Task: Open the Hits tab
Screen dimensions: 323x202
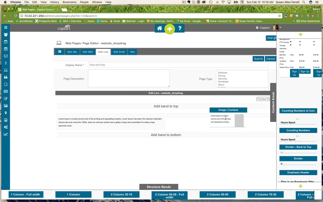Action: pyautogui.click(x=132, y=52)
